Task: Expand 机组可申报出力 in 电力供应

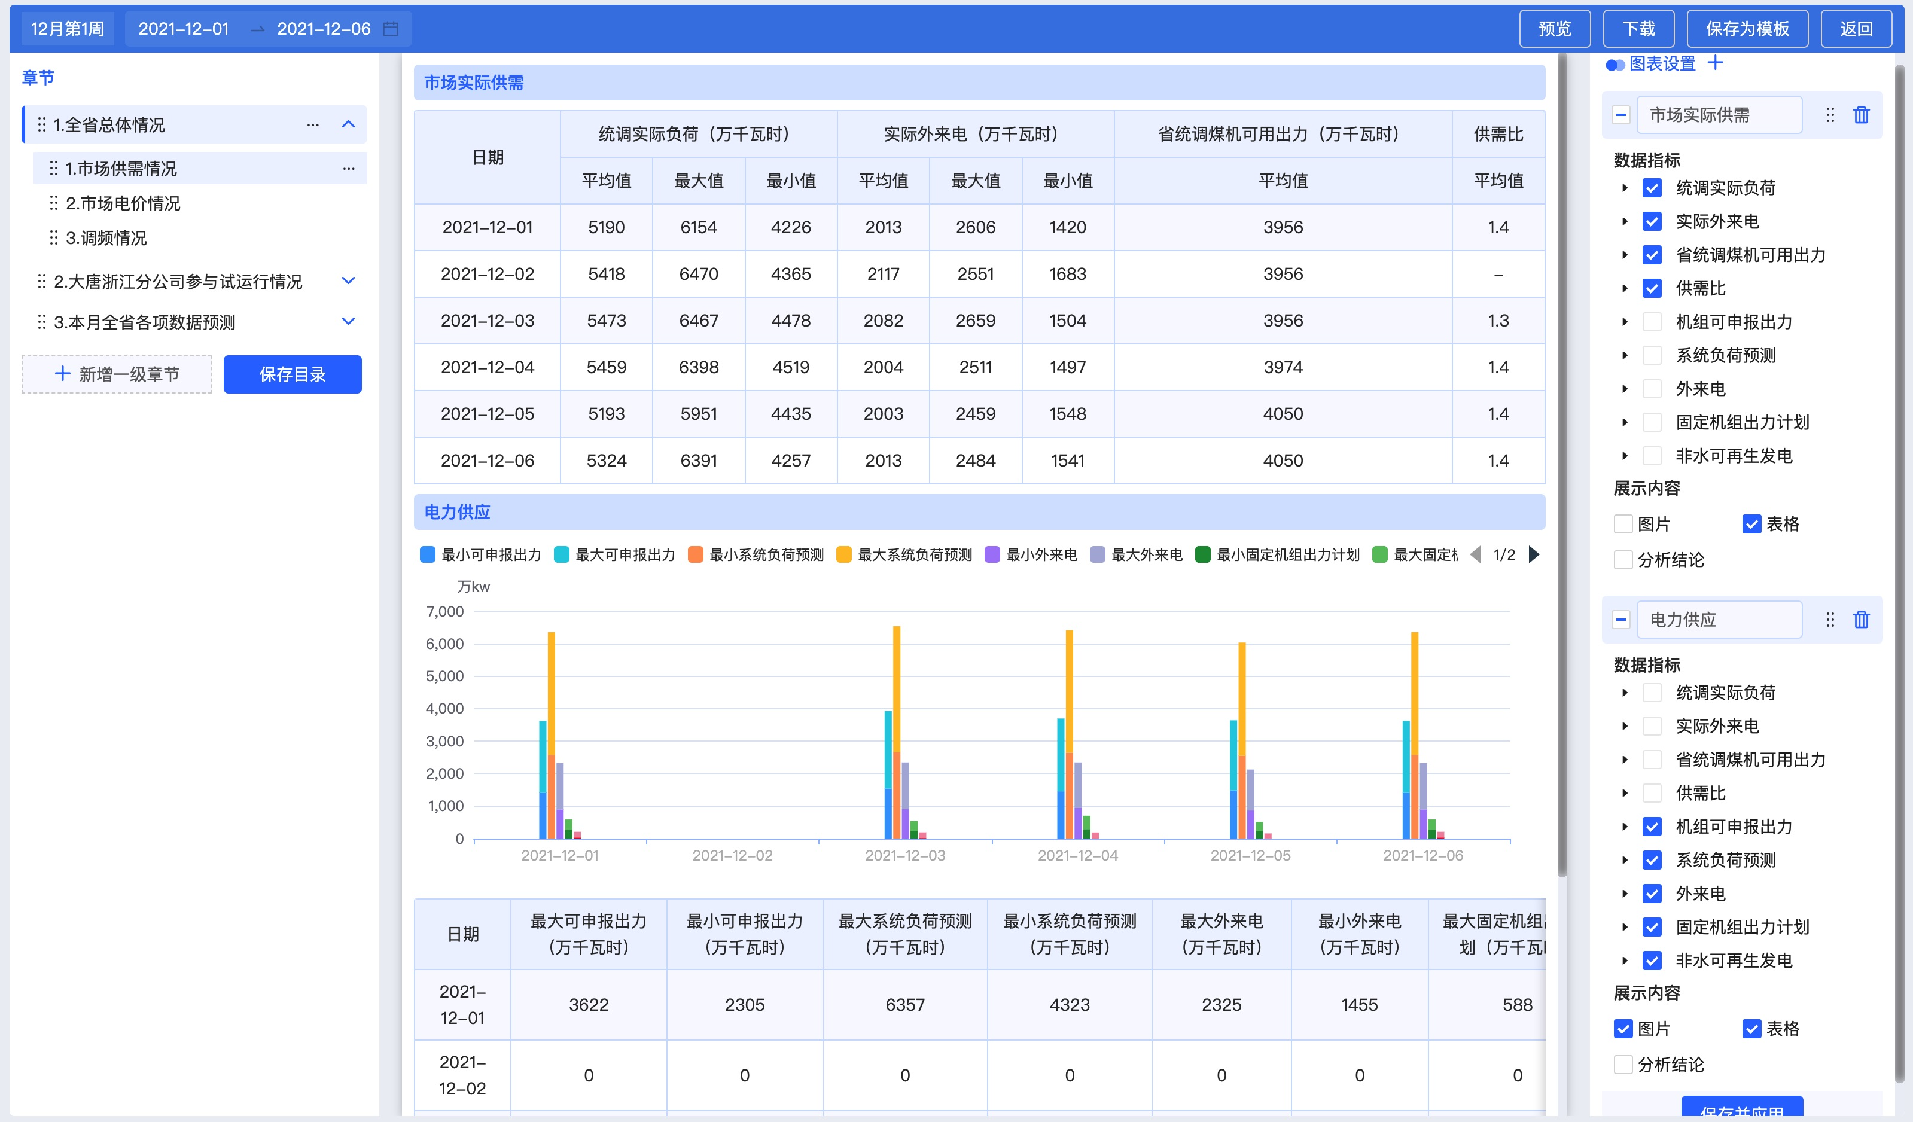Action: point(1625,827)
